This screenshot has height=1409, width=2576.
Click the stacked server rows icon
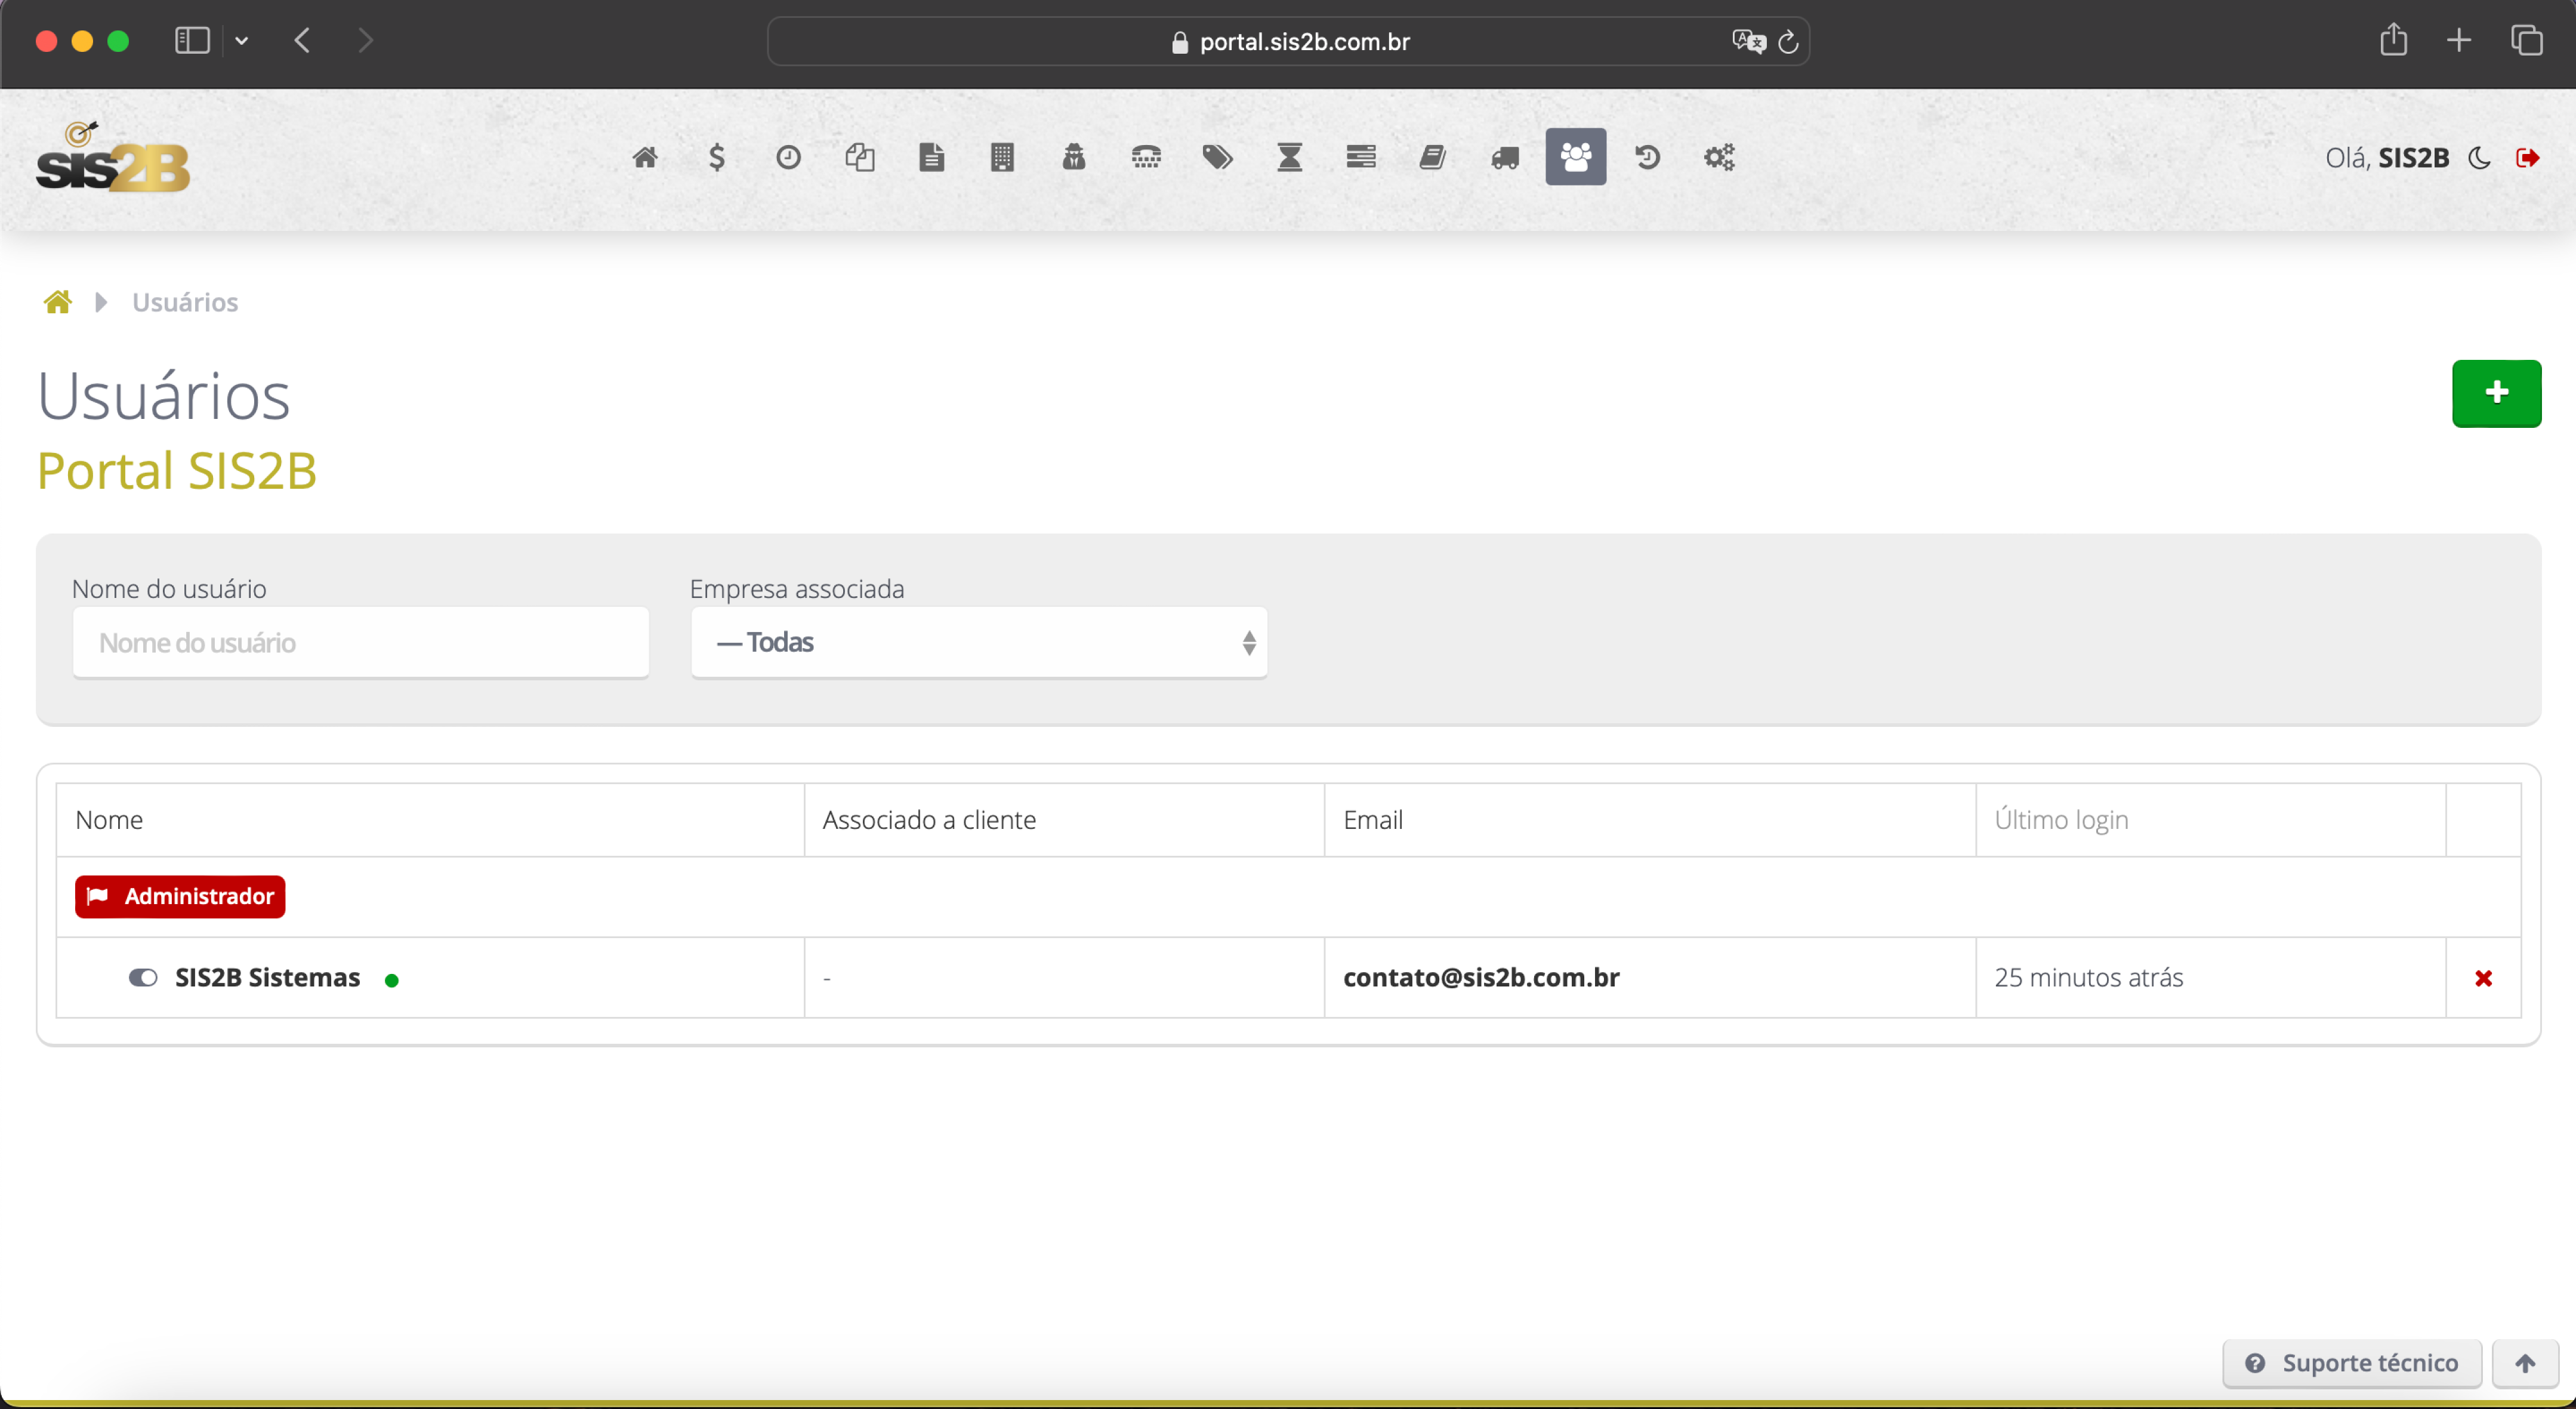[1361, 157]
